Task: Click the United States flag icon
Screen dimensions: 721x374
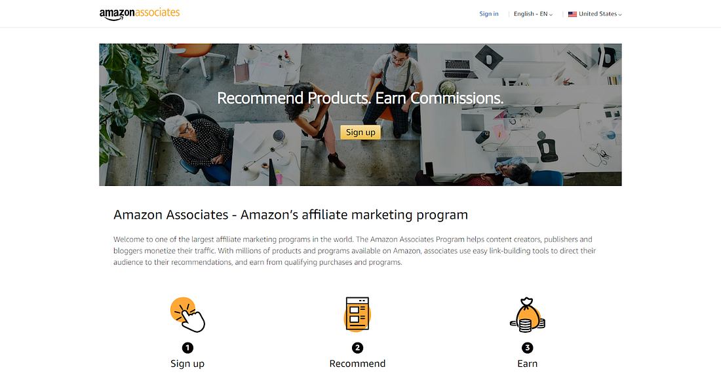Action: click(x=572, y=14)
